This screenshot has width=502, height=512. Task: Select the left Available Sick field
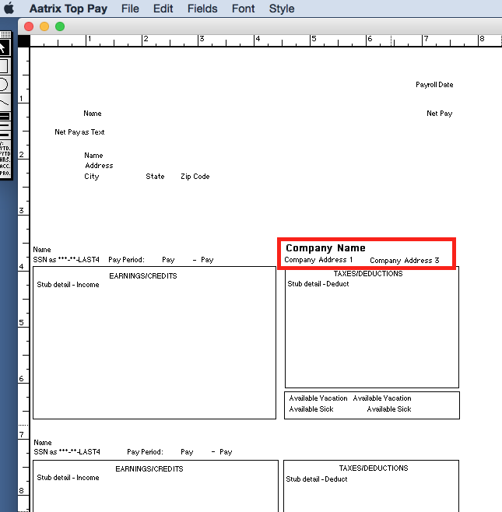point(311,409)
